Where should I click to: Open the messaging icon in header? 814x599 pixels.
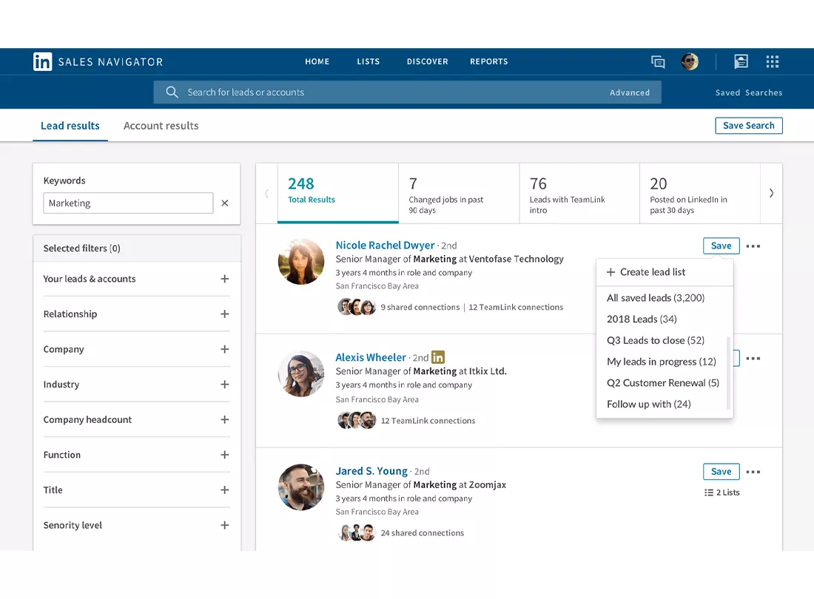pyautogui.click(x=658, y=61)
